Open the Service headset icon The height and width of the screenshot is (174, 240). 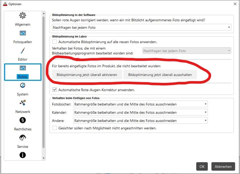(x=23, y=138)
